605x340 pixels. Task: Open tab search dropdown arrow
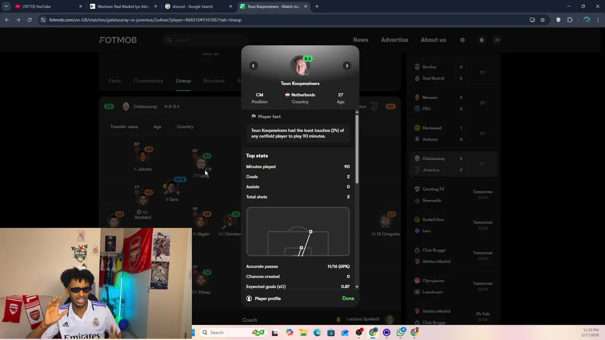coord(6,7)
